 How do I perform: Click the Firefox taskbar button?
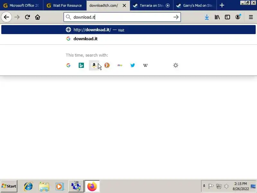92,186
